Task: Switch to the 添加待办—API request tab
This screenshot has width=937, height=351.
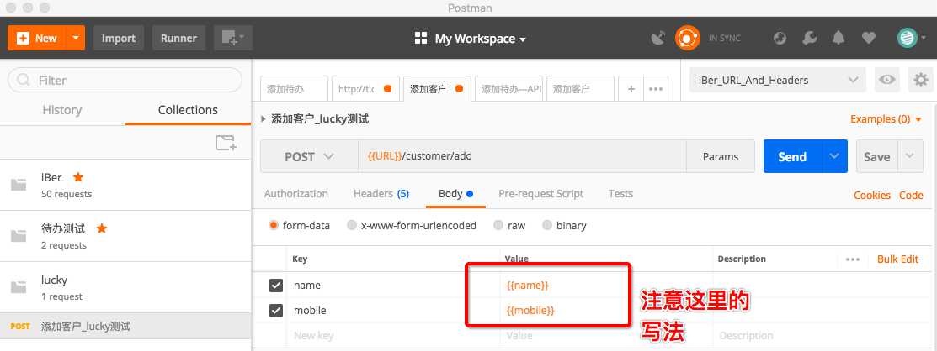Action: pyautogui.click(x=508, y=89)
